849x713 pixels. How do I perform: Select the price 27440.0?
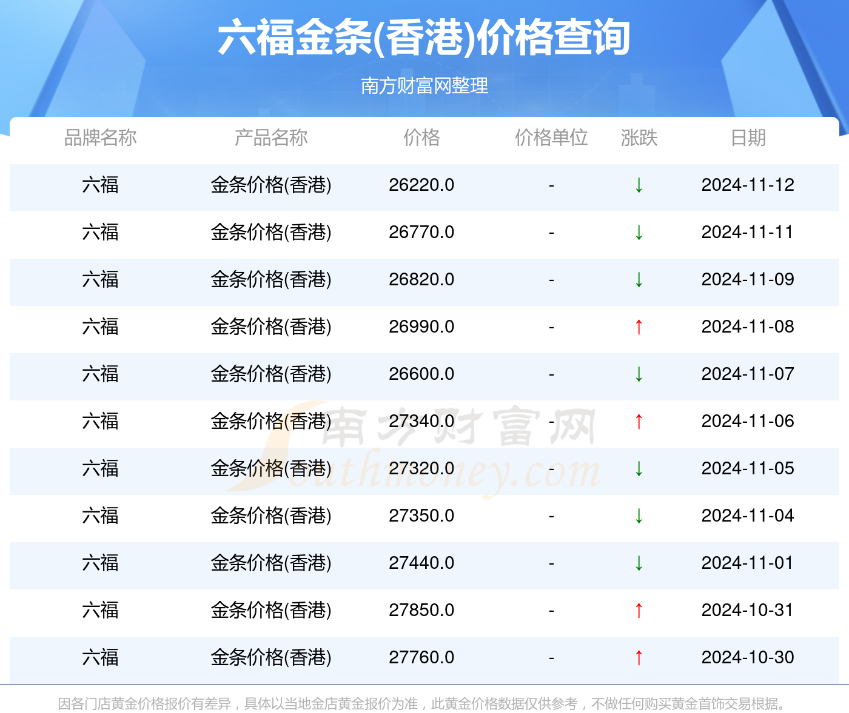(421, 563)
